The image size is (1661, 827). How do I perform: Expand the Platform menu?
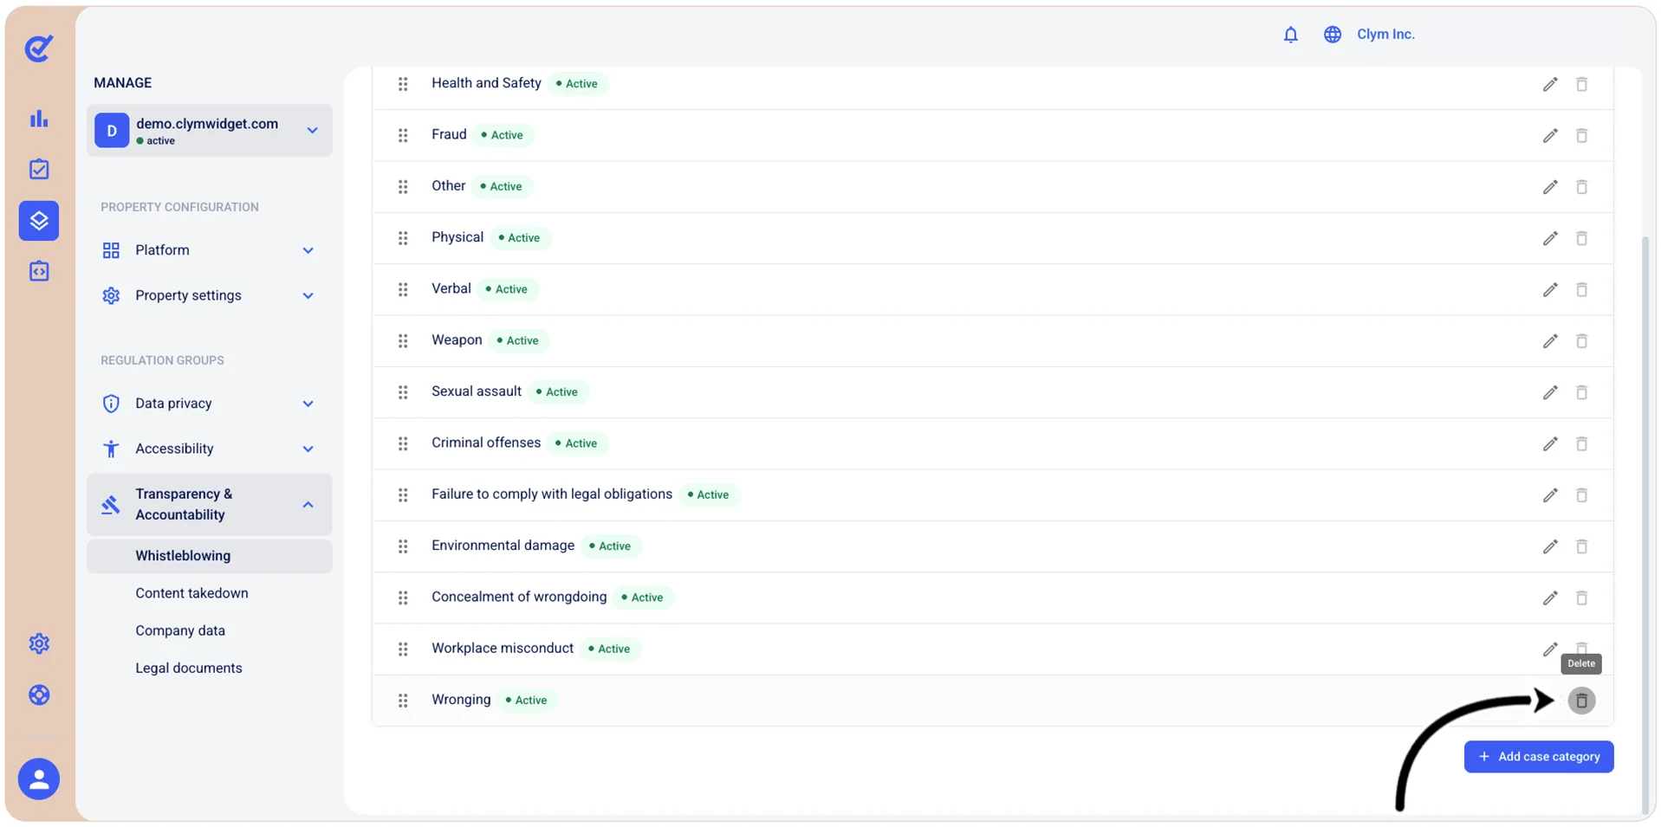209,250
